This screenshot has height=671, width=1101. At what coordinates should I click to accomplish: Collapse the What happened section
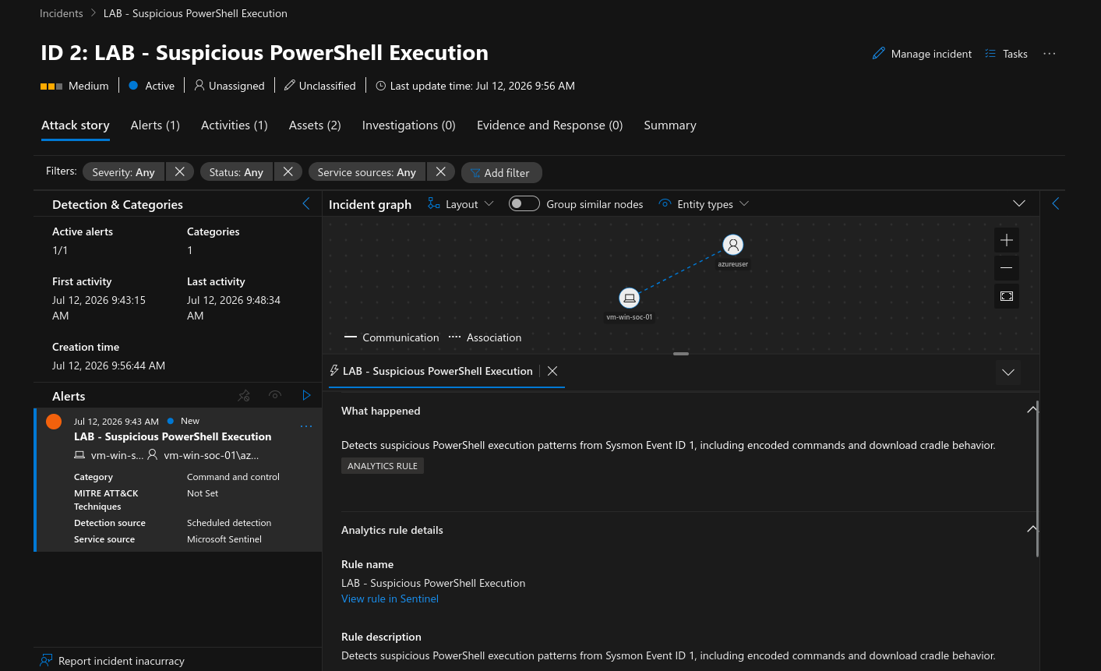1032,410
